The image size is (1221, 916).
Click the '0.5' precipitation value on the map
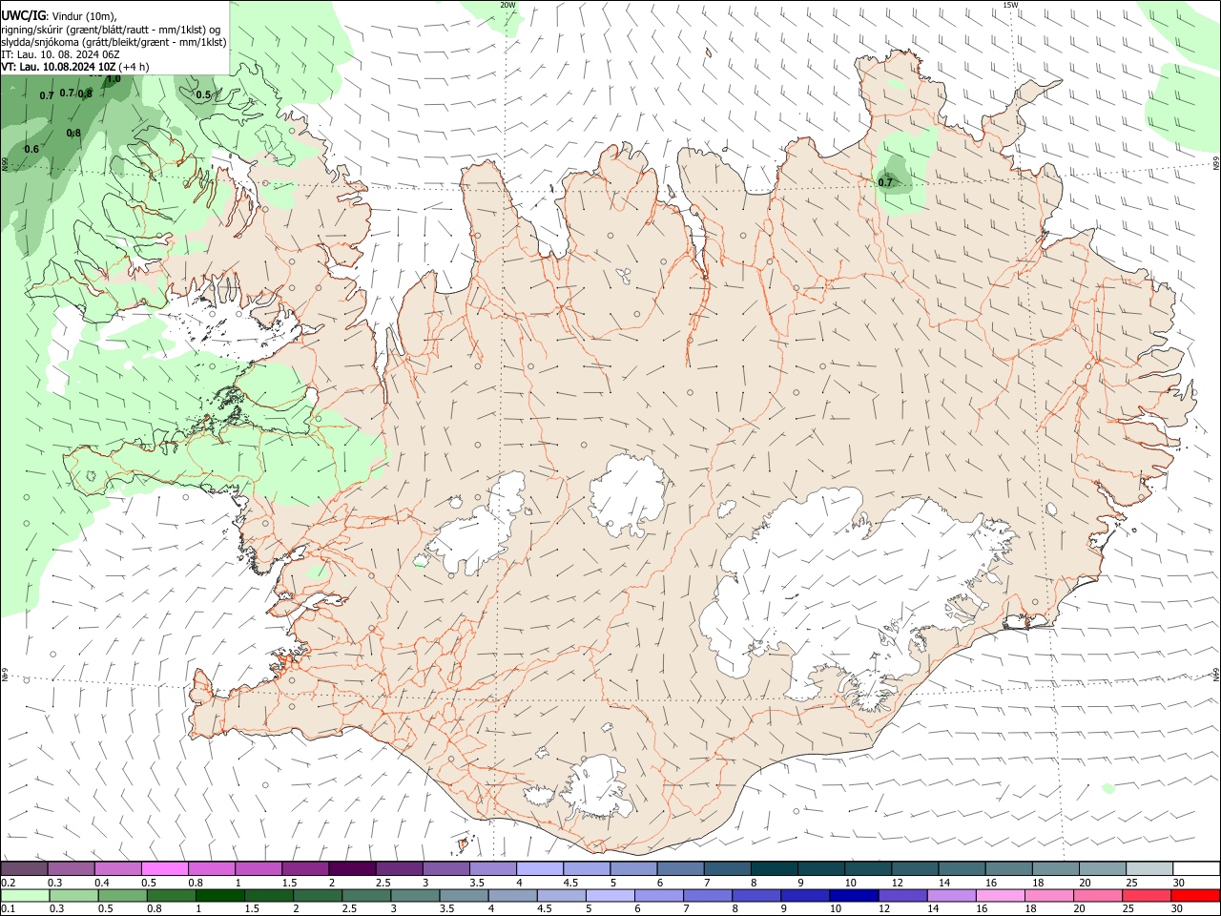203,95
